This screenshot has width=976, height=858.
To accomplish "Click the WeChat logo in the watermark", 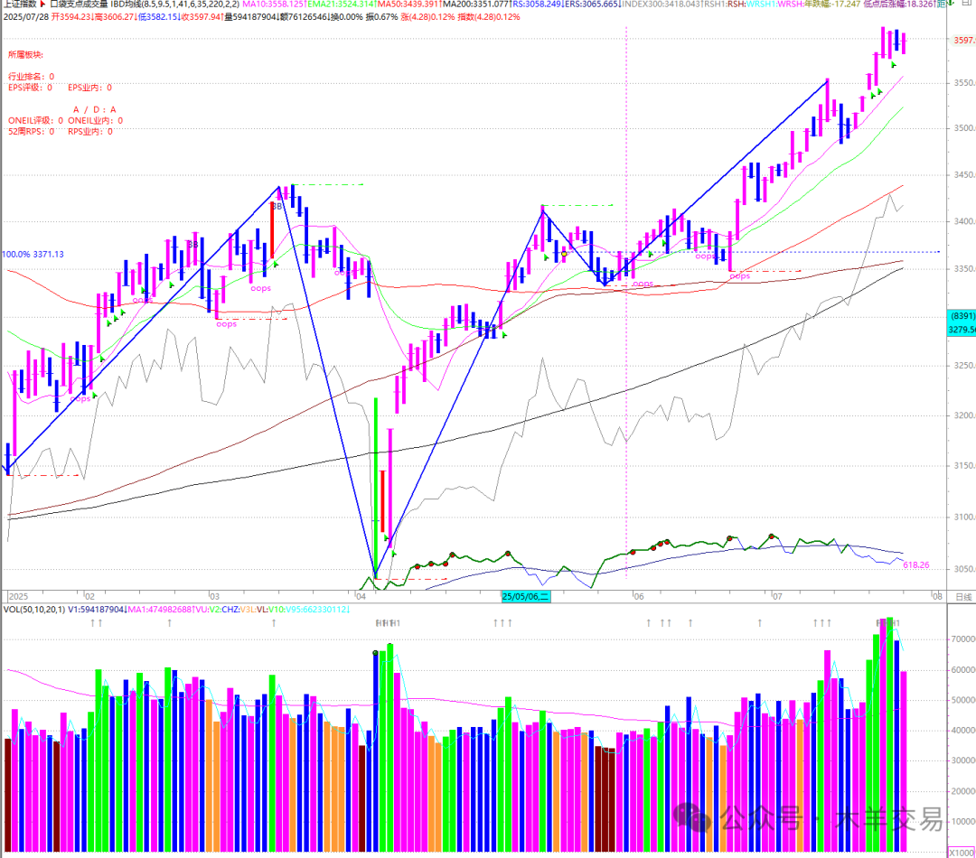I will [x=697, y=818].
